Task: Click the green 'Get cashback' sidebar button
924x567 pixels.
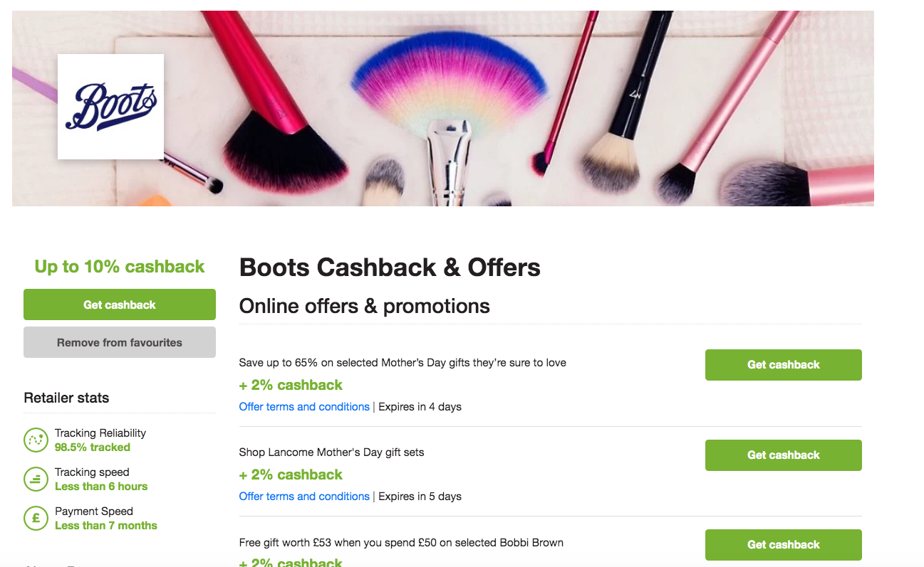Action: coord(119,304)
